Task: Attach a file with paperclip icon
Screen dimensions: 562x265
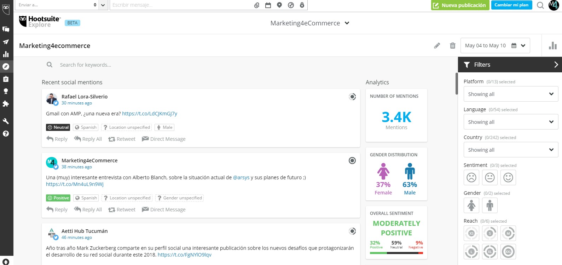Action: click(257, 5)
